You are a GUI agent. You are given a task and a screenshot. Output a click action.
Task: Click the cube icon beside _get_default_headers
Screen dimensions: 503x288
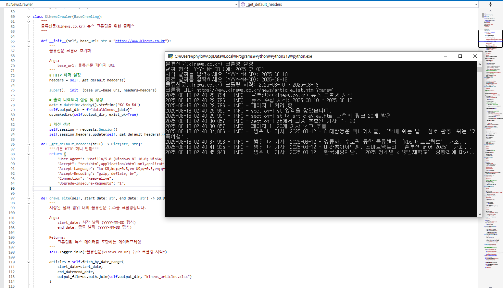pyautogui.click(x=243, y=4)
